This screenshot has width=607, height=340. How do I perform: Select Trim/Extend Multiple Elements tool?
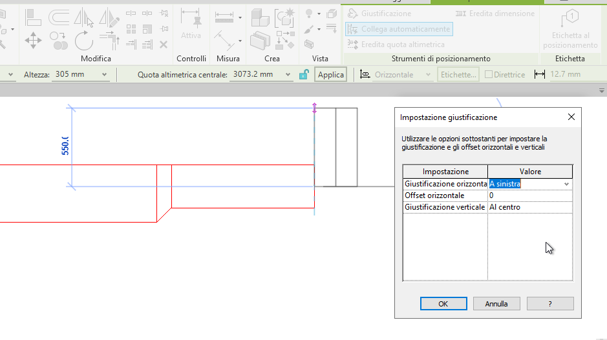tap(147, 45)
